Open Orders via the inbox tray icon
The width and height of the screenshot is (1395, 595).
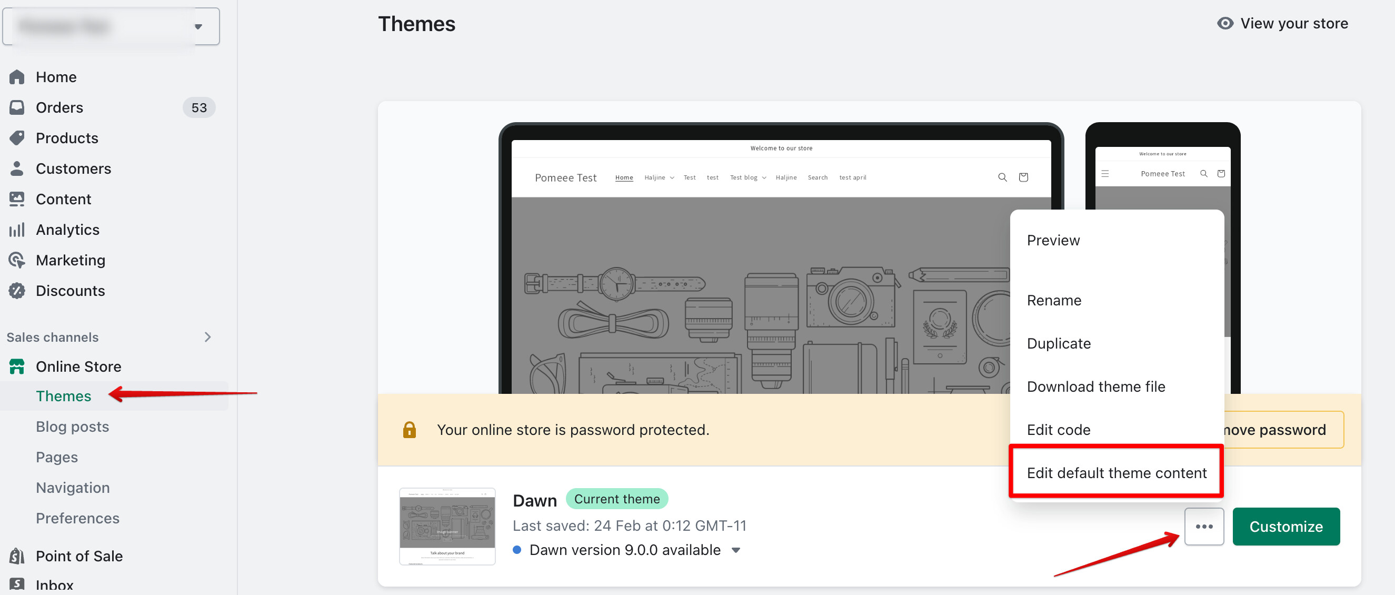point(17,107)
